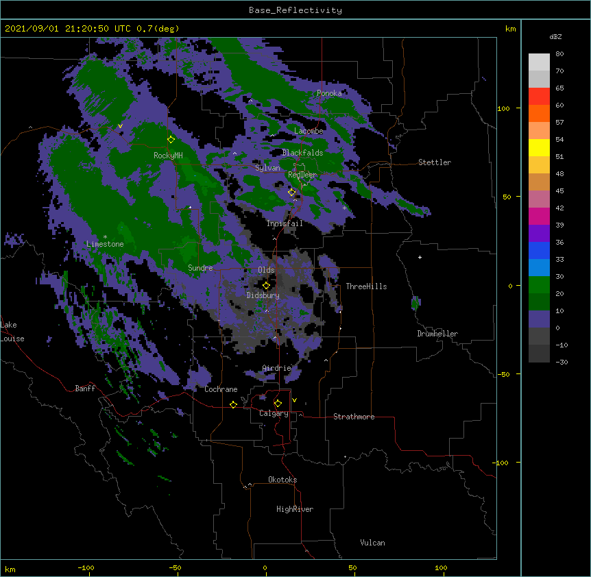Select the yellow diamond marker just below RedDeer

coord(292,192)
